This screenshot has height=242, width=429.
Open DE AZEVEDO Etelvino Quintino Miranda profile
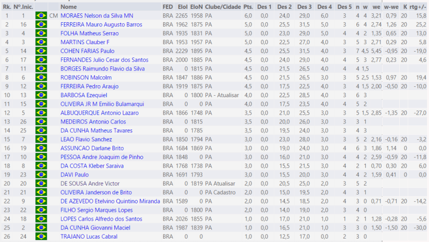click(110, 201)
